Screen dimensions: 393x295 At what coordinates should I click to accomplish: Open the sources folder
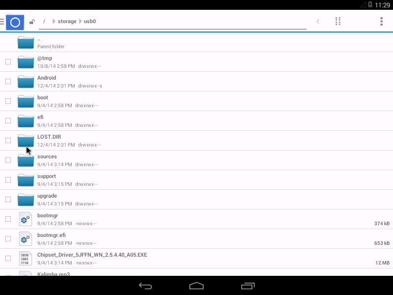pyautogui.click(x=196, y=160)
